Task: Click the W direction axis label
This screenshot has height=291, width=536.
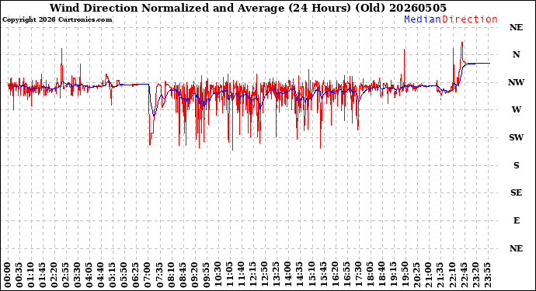Action: point(516,109)
